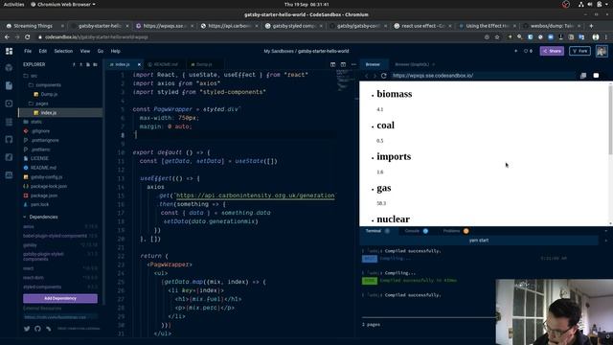
Task: Click the editor split-view layout icon
Action: 332,64
